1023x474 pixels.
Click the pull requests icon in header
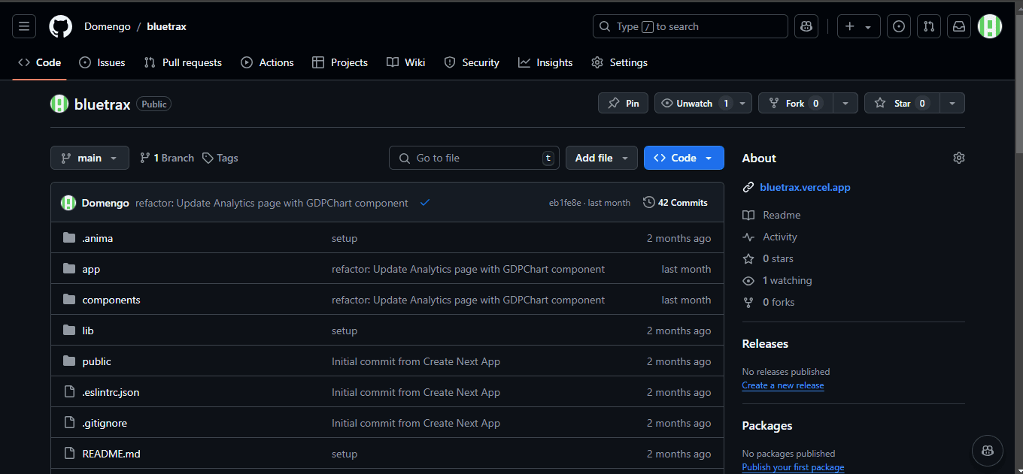pos(929,26)
